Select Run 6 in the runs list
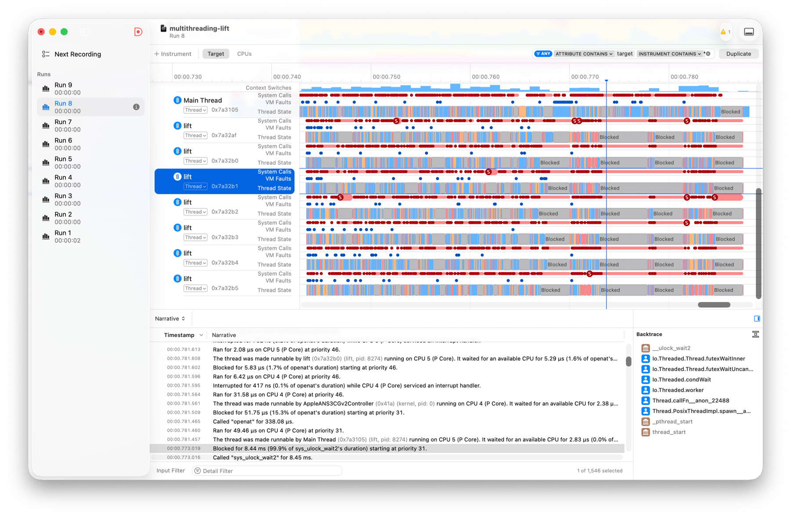The width and height of the screenshot is (791, 517). tap(91, 144)
